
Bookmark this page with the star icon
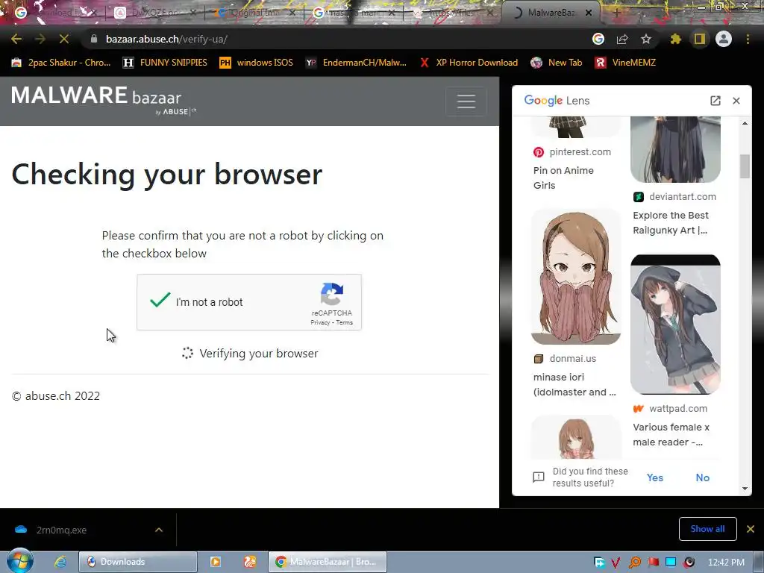click(646, 39)
